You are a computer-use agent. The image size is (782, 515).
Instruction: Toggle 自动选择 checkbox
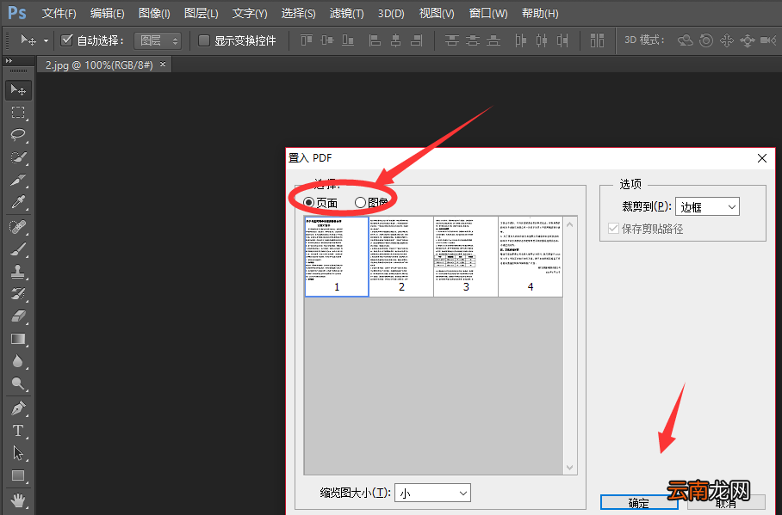(66, 40)
